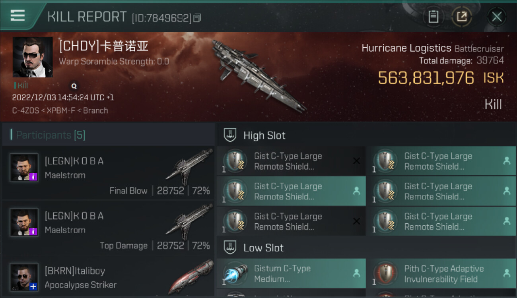Open first K O B A participant portrait
Viewport: 517px width, 298px height.
pos(24,168)
